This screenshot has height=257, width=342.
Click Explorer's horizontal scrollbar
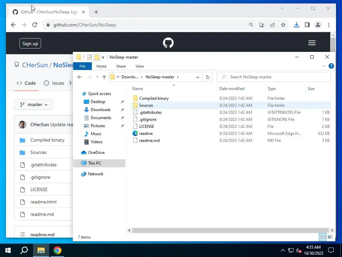[230, 230]
